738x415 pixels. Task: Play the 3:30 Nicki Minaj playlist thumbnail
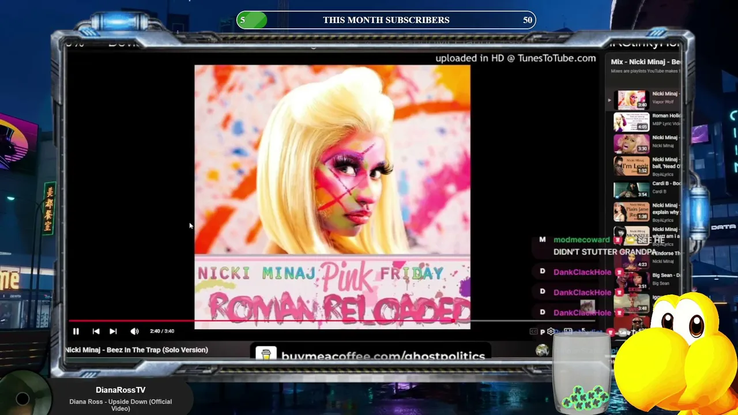(x=631, y=144)
